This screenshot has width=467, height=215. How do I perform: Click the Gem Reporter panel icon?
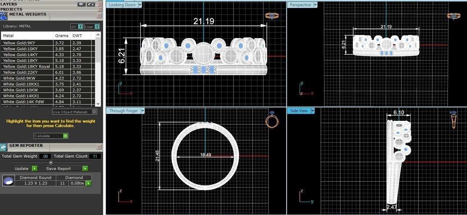4,147
